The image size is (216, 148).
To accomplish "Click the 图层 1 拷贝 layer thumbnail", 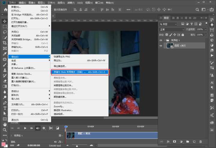I will click(170, 46).
